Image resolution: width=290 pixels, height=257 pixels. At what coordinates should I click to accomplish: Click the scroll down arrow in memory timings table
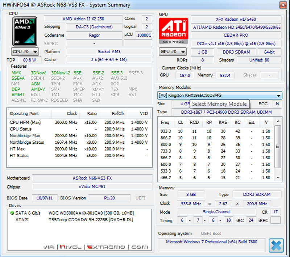(278, 178)
